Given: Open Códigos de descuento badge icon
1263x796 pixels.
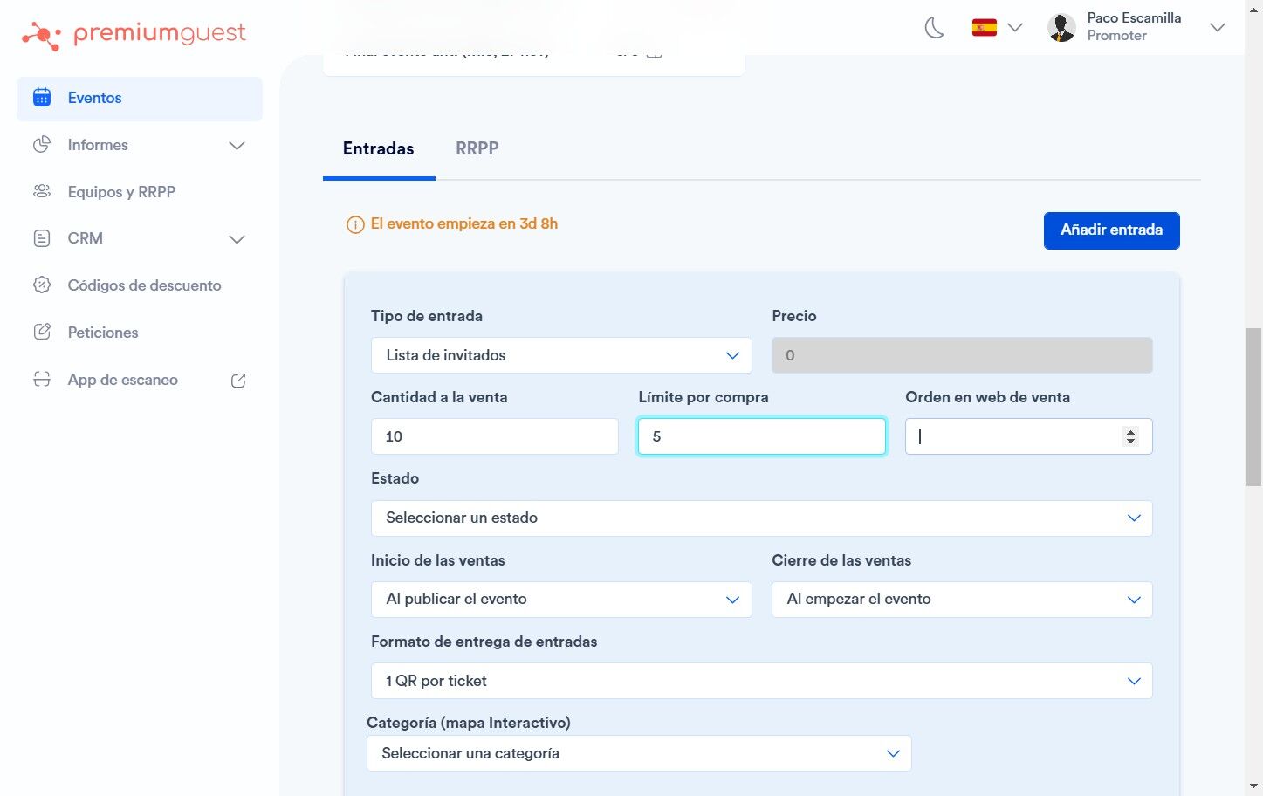Looking at the screenshot, I should 42,285.
